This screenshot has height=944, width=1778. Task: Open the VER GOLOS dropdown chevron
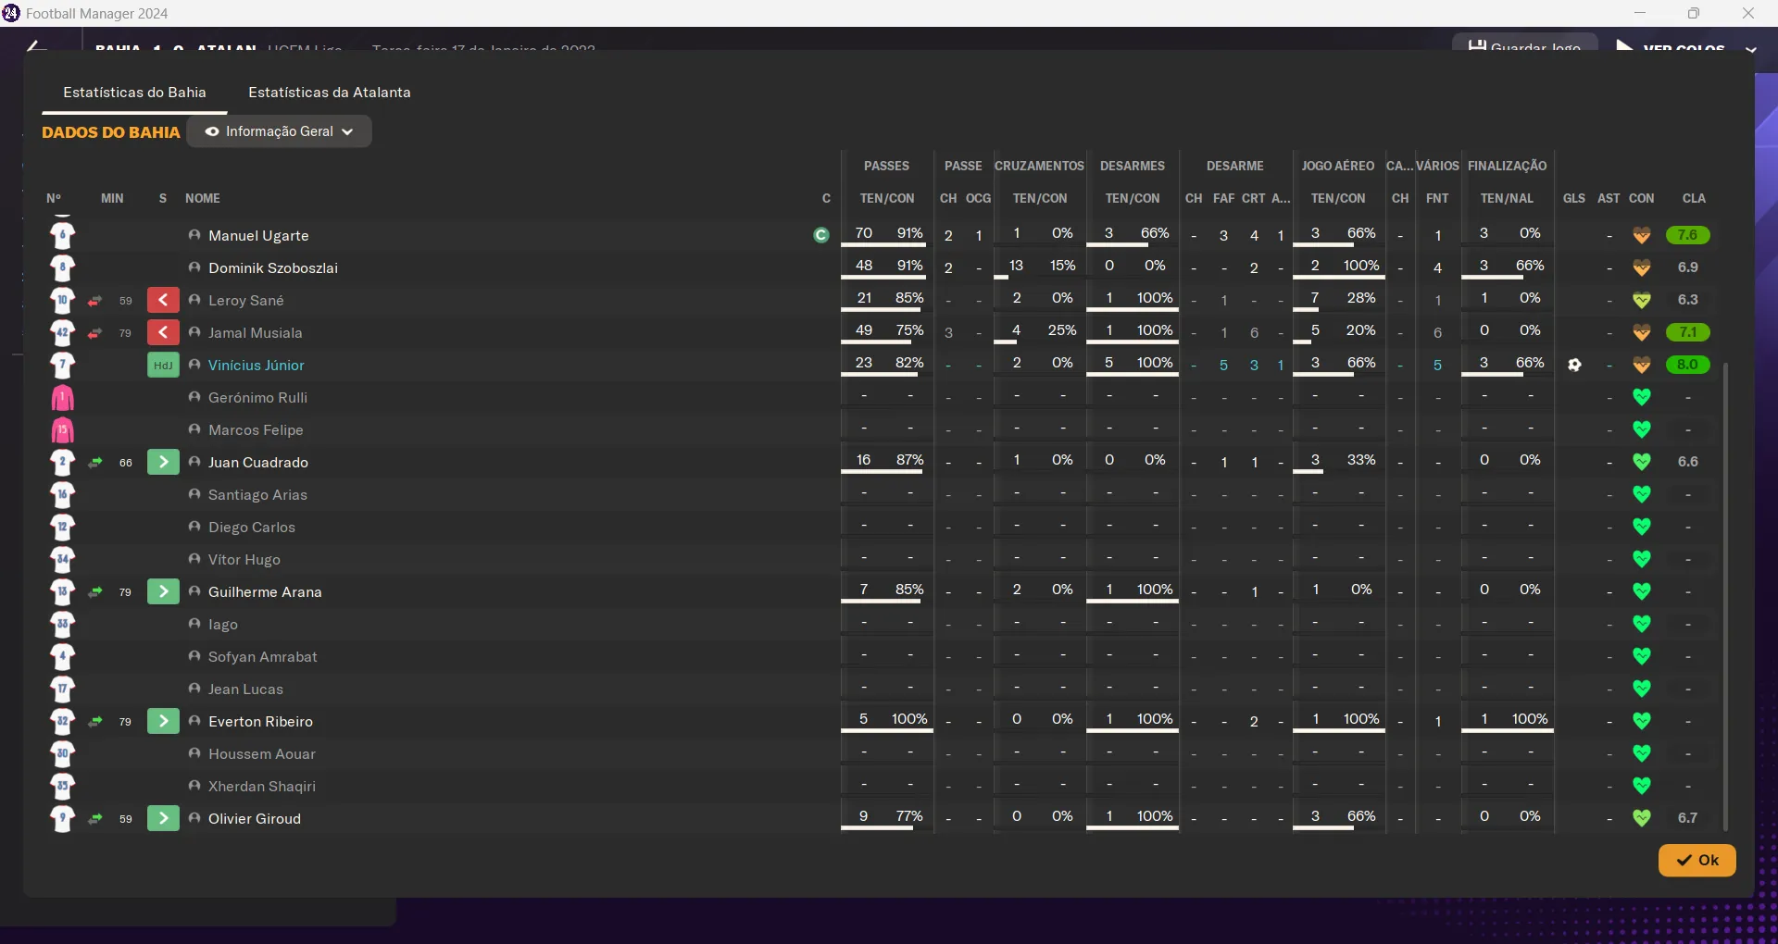[x=1750, y=48]
